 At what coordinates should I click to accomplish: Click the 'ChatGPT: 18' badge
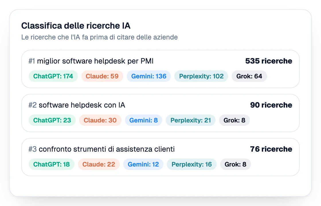pyautogui.click(x=51, y=164)
